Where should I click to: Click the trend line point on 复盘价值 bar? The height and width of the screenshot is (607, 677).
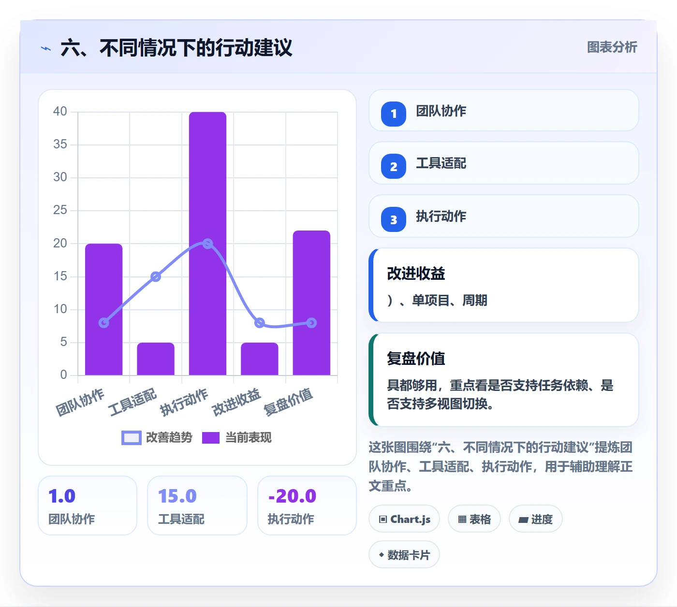click(311, 323)
